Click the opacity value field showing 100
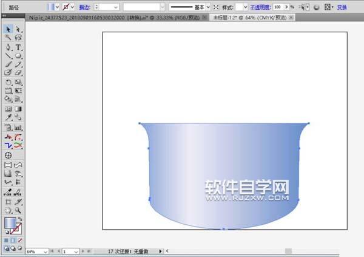 pyautogui.click(x=278, y=7)
